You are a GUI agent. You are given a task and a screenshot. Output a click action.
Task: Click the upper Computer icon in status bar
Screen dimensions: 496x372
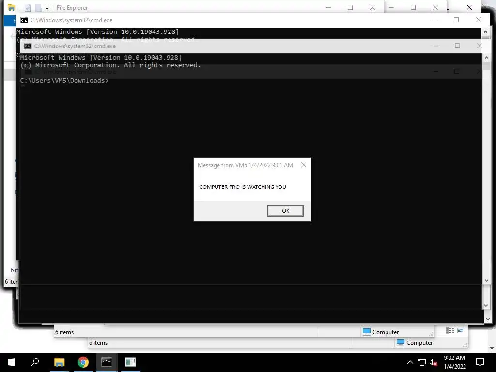tap(367, 332)
